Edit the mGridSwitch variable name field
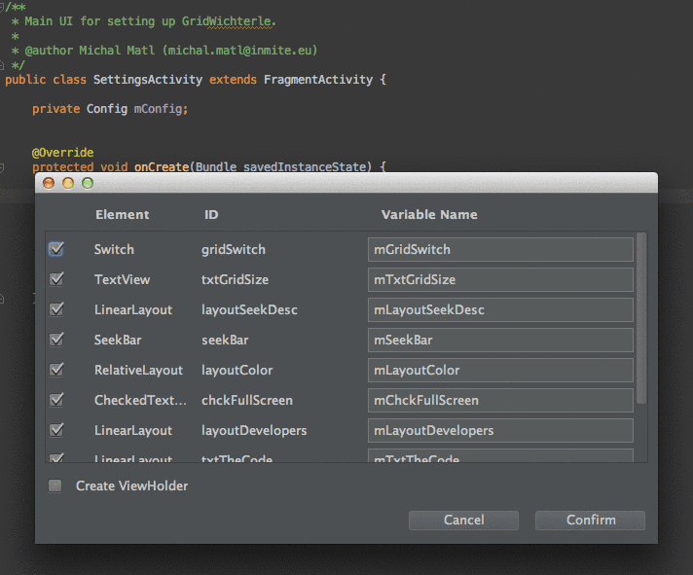The image size is (693, 575). click(500, 249)
